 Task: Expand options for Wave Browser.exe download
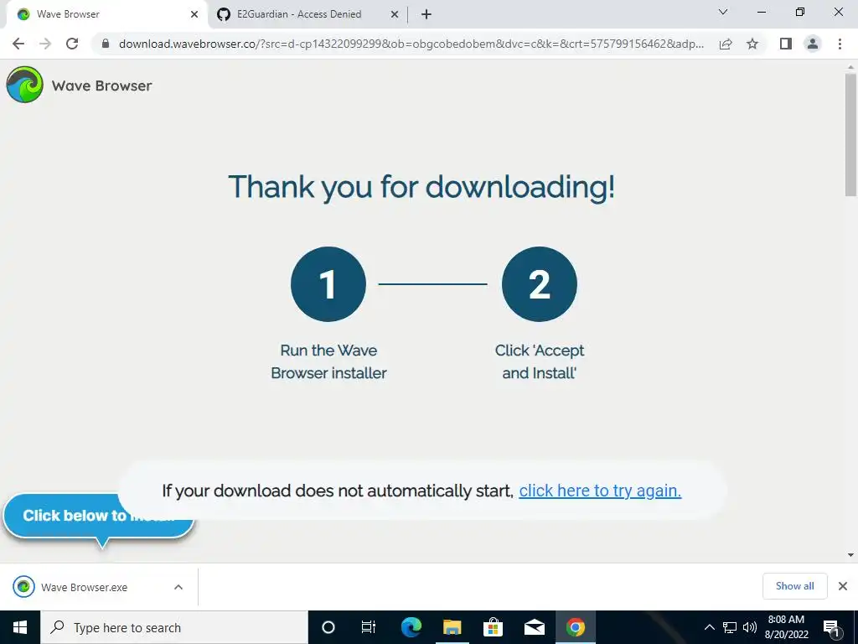pos(178,587)
